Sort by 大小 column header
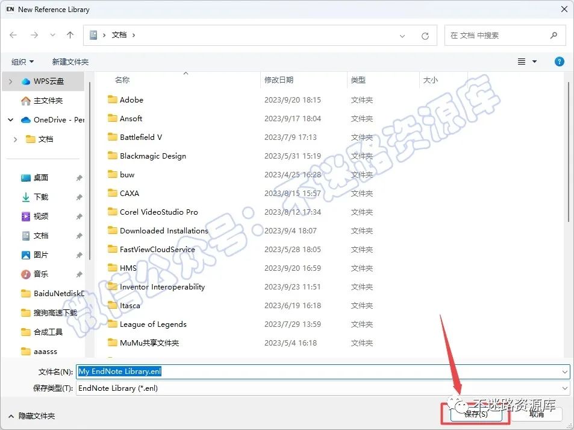Viewport: 574px width, 430px height. pyautogui.click(x=431, y=80)
